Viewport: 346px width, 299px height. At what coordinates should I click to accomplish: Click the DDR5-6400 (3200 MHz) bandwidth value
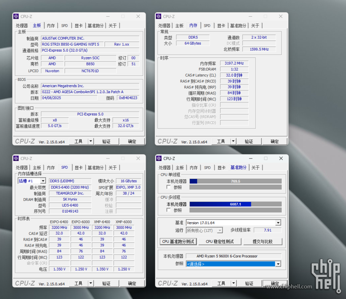70,187
